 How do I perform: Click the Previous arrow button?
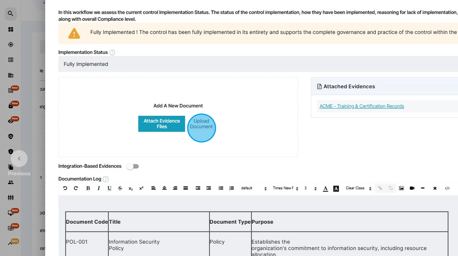pyautogui.click(x=19, y=159)
